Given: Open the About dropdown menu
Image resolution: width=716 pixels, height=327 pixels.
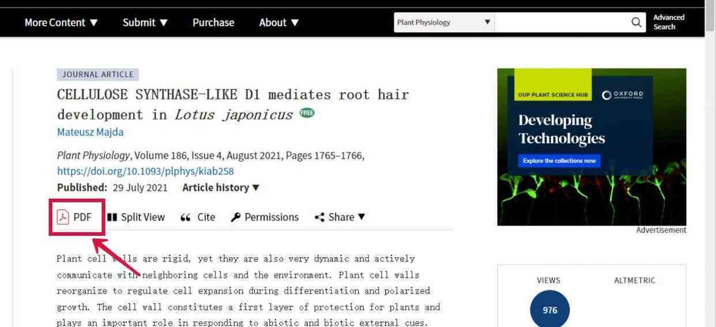Looking at the screenshot, I should (279, 22).
